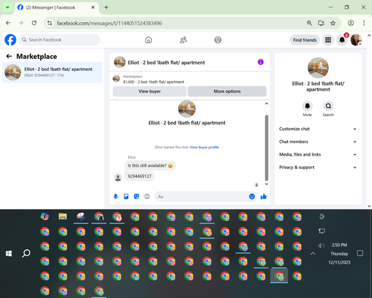This screenshot has width=372, height=298.
Task: Click the More options button
Action: (227, 92)
